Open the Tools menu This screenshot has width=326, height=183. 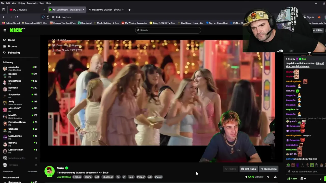[42, 3]
